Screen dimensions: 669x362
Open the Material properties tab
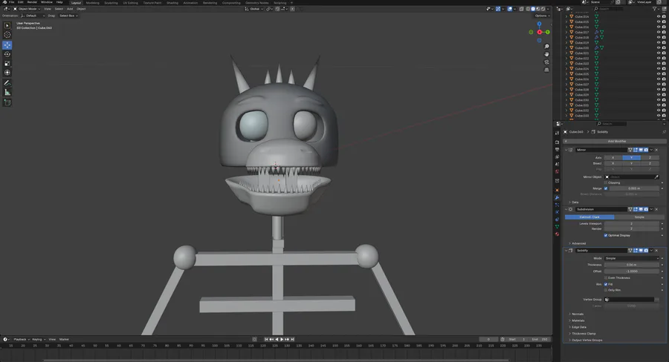[557, 234]
